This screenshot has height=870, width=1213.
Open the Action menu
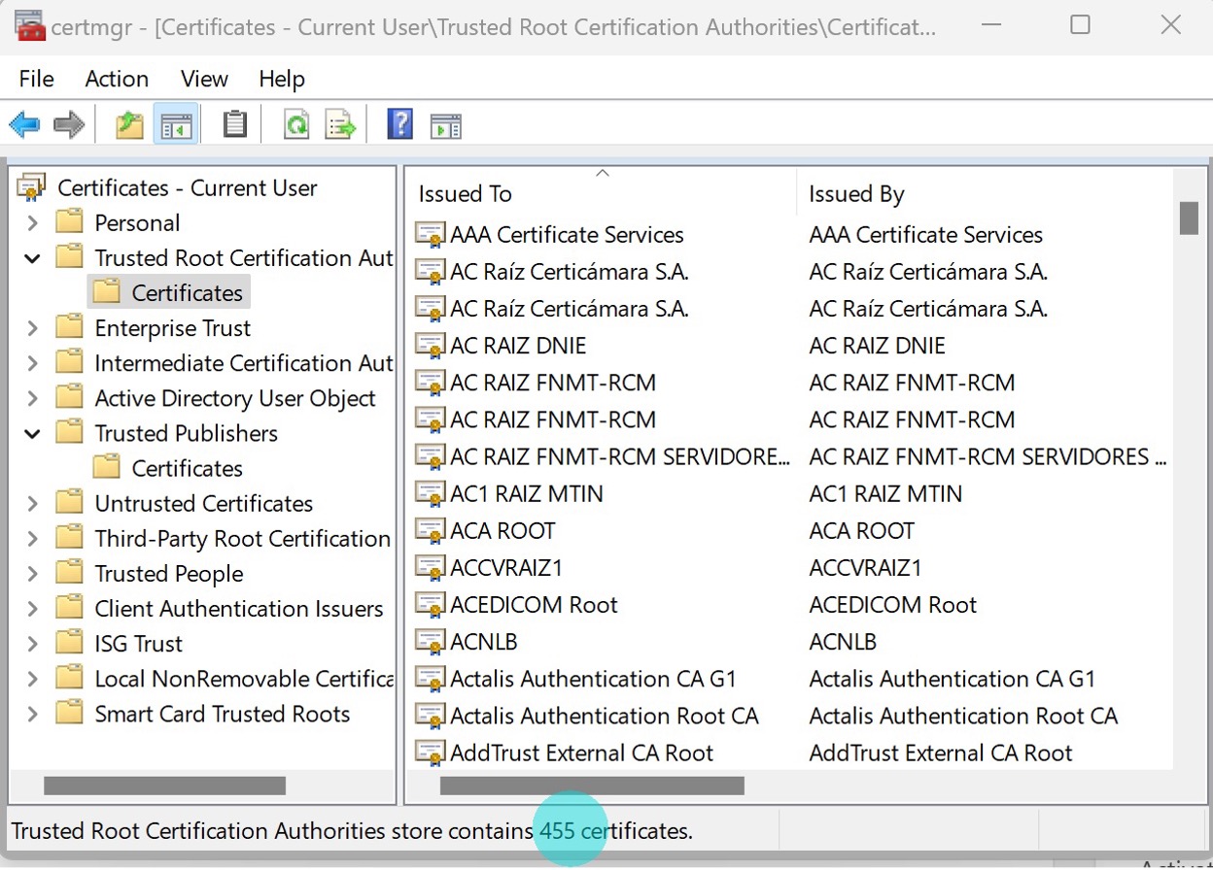[117, 79]
